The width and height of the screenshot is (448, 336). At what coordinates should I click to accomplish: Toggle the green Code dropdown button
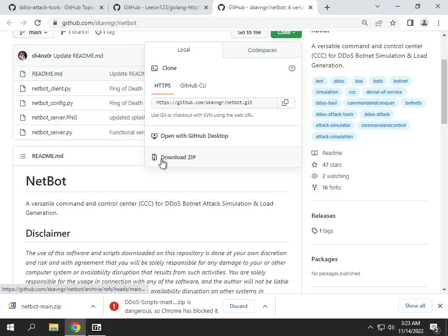(x=286, y=32)
